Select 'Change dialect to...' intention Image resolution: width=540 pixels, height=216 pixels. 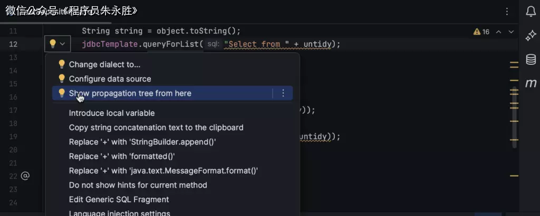(104, 64)
